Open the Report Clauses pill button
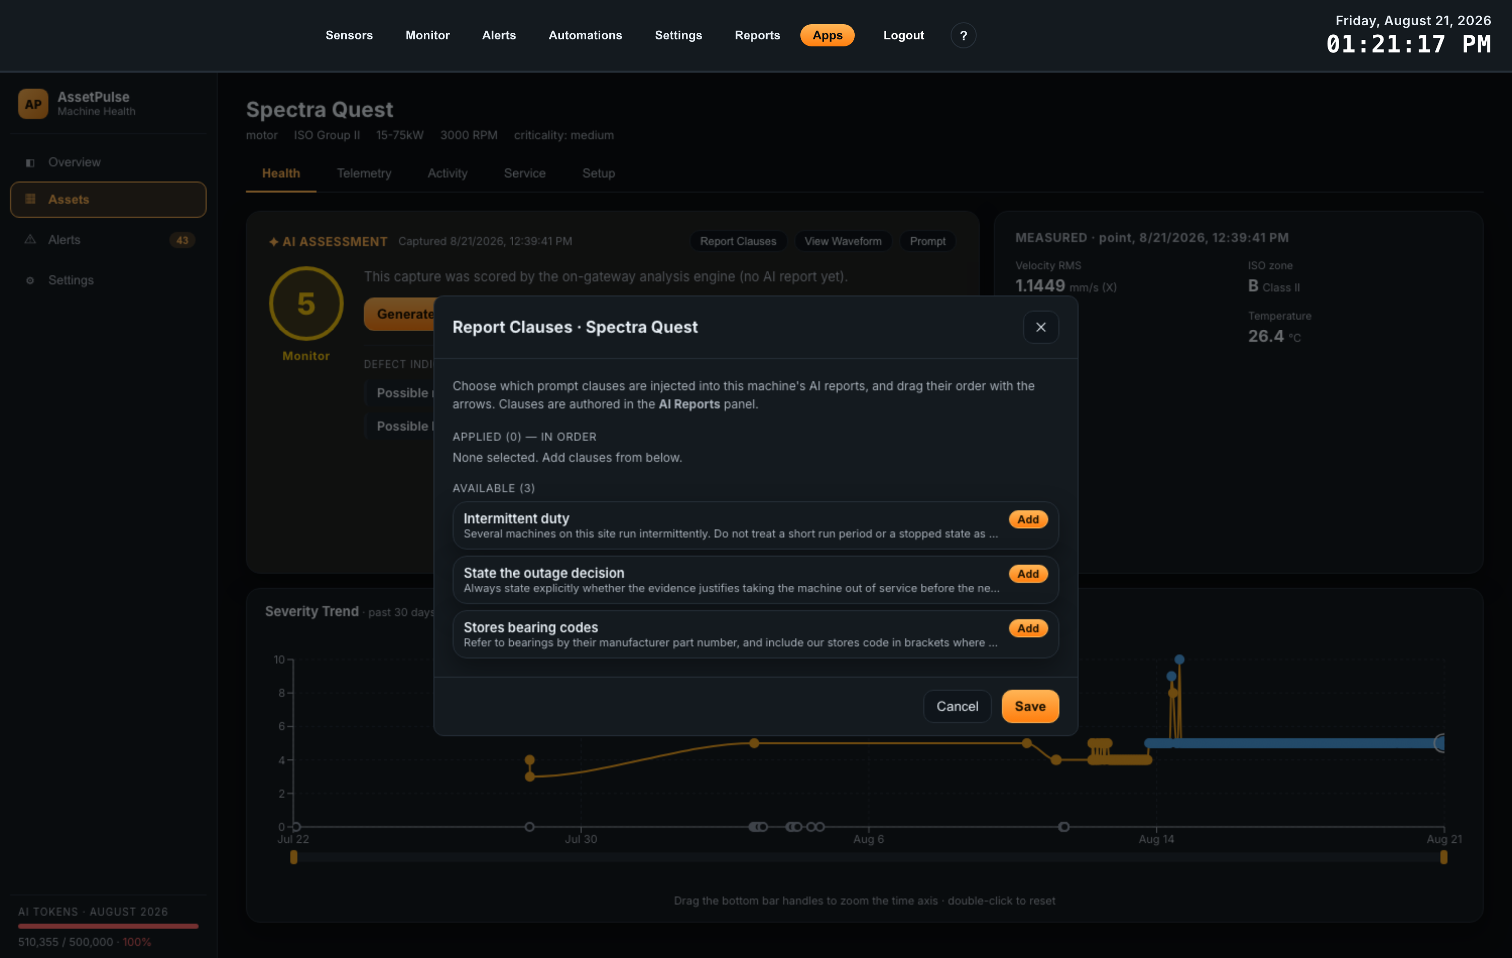 click(x=738, y=241)
